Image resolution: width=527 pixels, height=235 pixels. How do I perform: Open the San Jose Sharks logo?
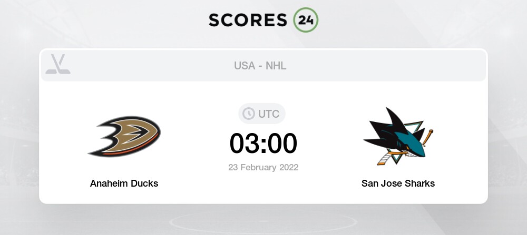point(398,135)
